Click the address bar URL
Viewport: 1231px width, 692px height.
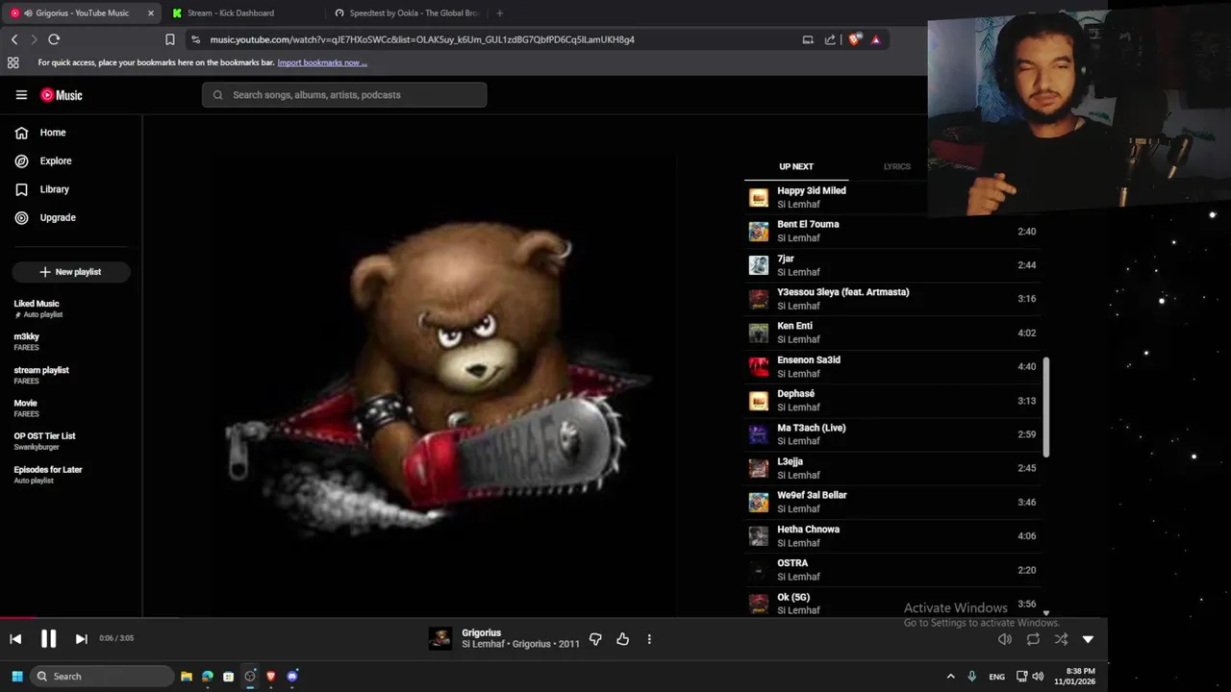[422, 39]
